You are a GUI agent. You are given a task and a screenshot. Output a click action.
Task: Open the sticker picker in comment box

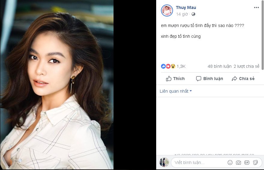255,163
